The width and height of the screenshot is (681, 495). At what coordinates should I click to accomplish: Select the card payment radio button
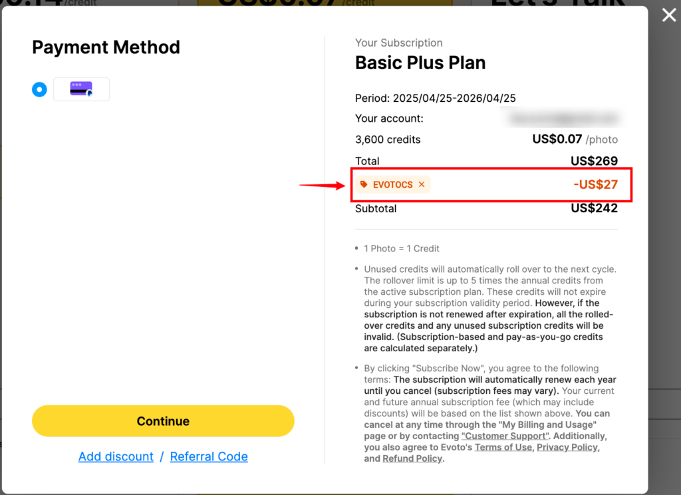[x=39, y=90]
